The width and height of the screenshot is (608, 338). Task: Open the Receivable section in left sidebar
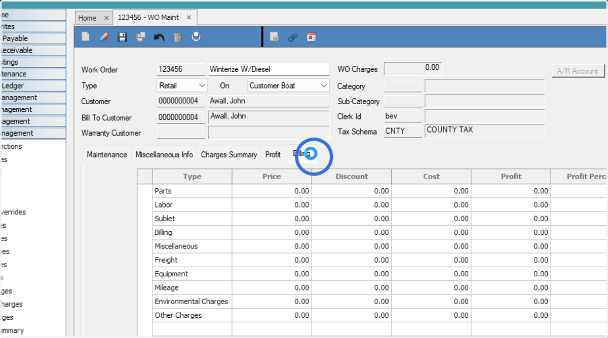[32, 50]
